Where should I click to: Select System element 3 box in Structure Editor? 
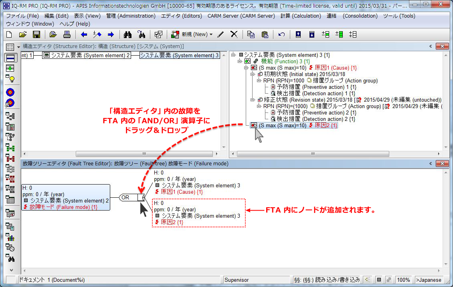180,55
